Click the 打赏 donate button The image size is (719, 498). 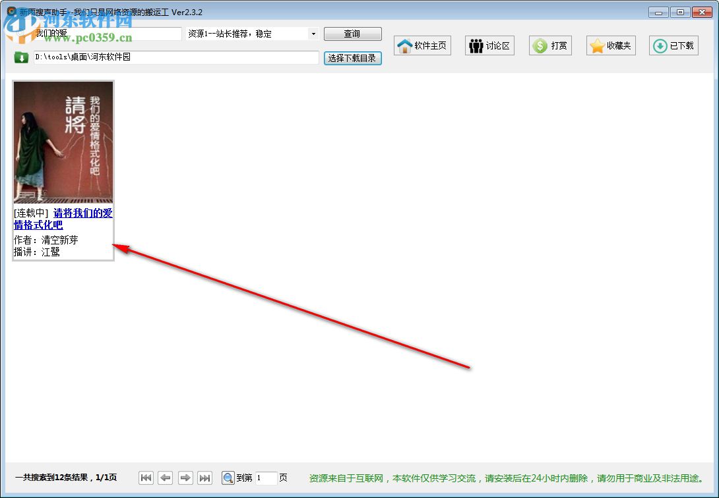coord(550,45)
